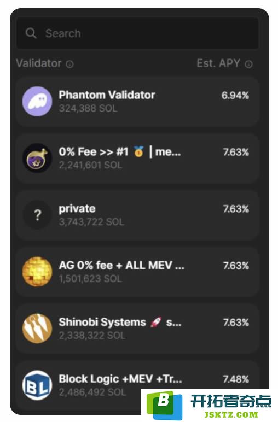Click the Shinobi Systems kunai avatar
This screenshot has width=278, height=422.
(37, 329)
